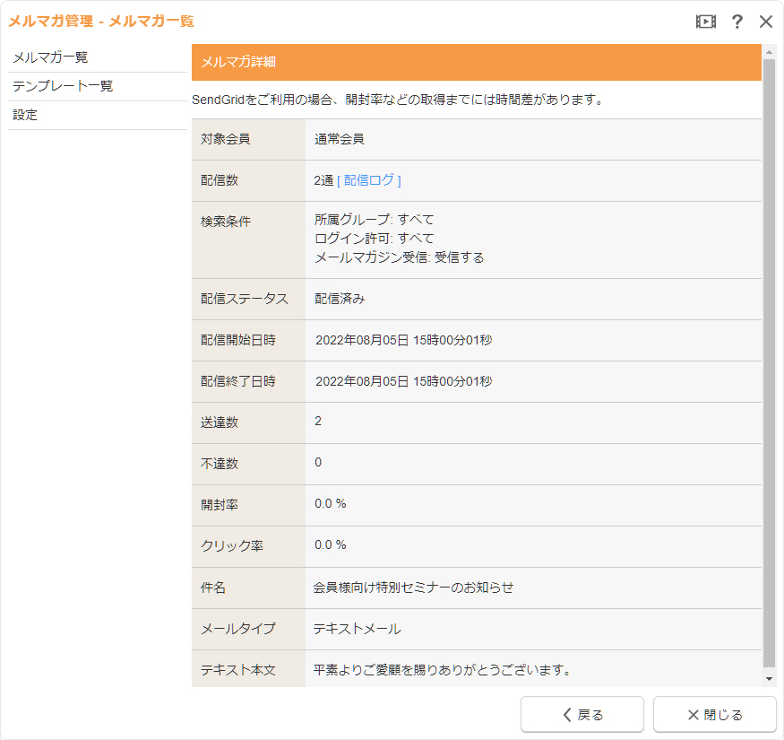Click the vertical scrollbar thumb
This screenshot has width=784, height=740.
click(769, 359)
